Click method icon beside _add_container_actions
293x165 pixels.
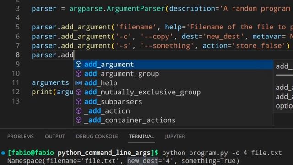pos(78,120)
